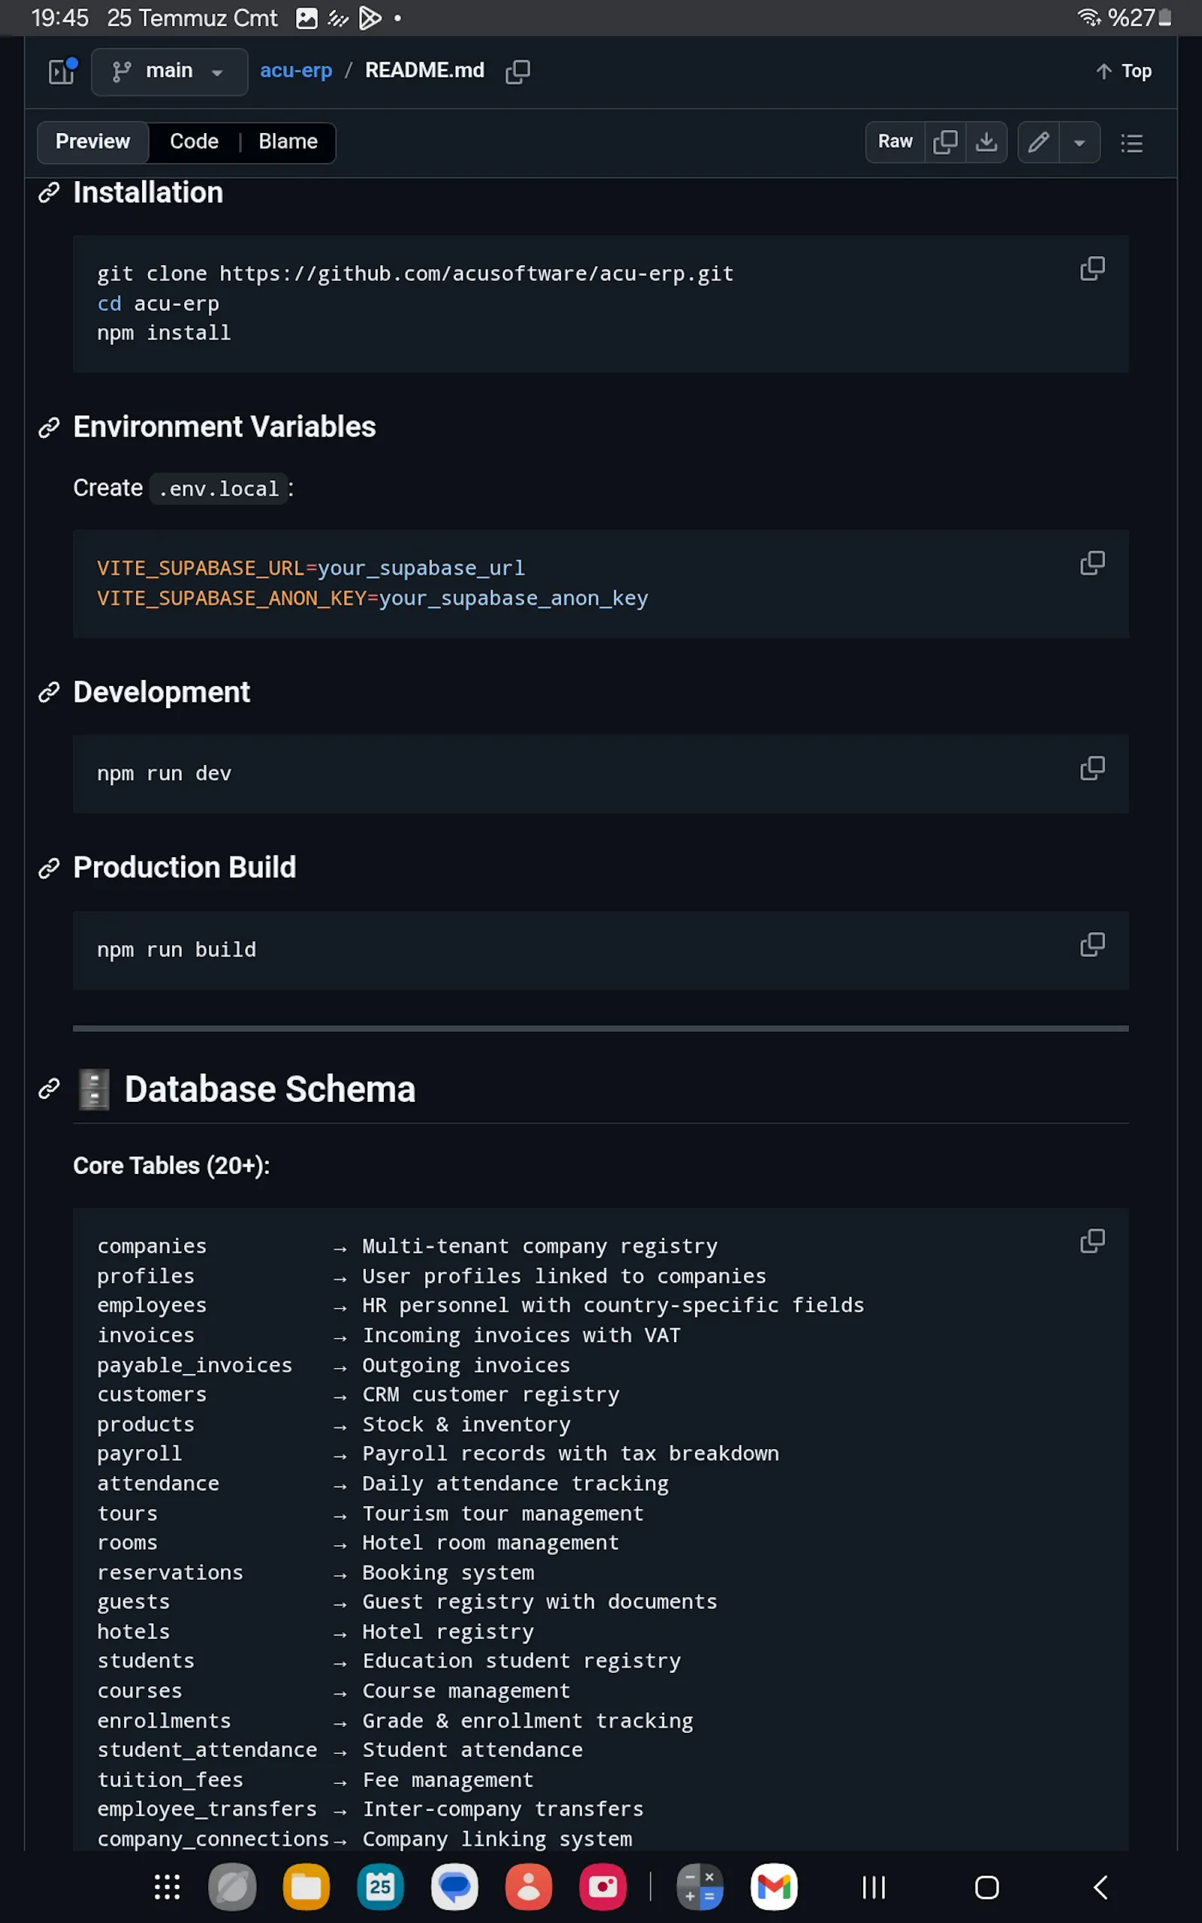
Task: Copy the Installation heading anchor link
Action: (x=50, y=192)
